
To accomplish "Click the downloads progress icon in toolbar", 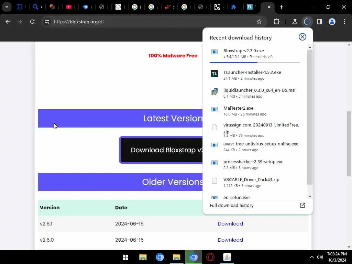I will coord(307,22).
